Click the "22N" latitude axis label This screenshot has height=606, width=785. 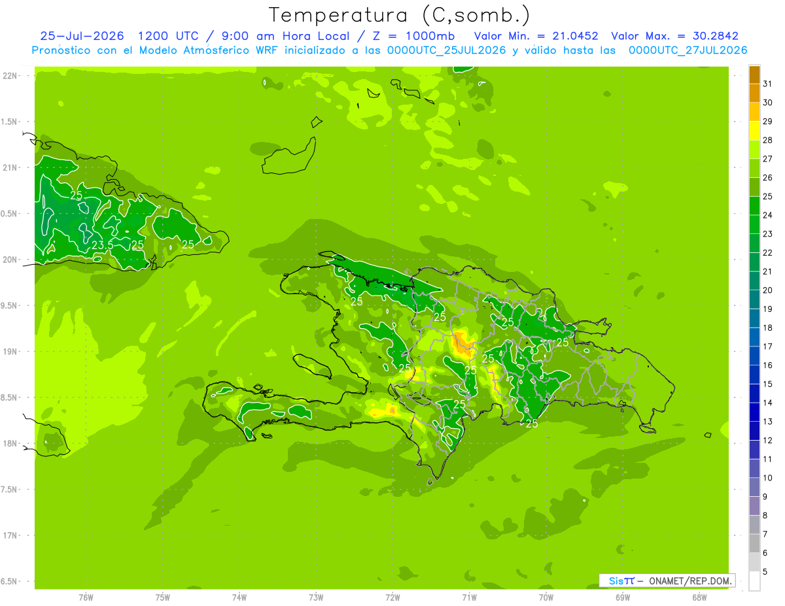click(11, 76)
